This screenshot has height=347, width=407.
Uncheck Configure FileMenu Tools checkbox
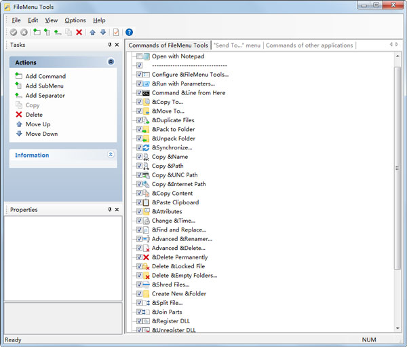[139, 75]
